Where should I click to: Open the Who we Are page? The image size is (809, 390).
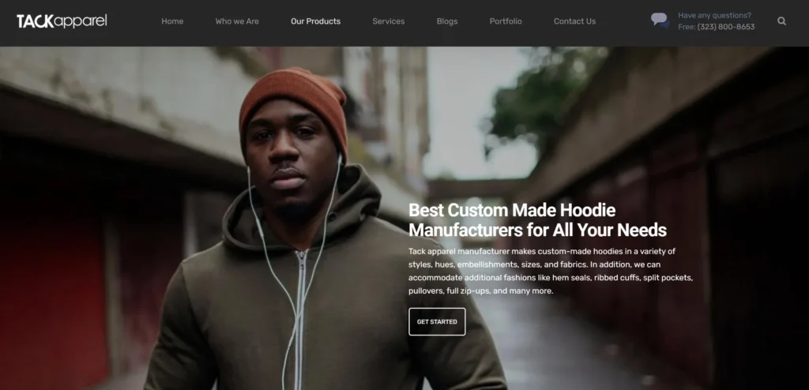[237, 21]
